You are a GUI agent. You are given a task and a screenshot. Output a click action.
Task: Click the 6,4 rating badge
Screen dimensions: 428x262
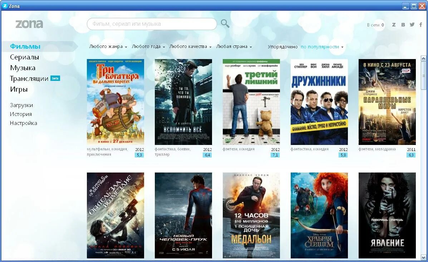[207, 155]
